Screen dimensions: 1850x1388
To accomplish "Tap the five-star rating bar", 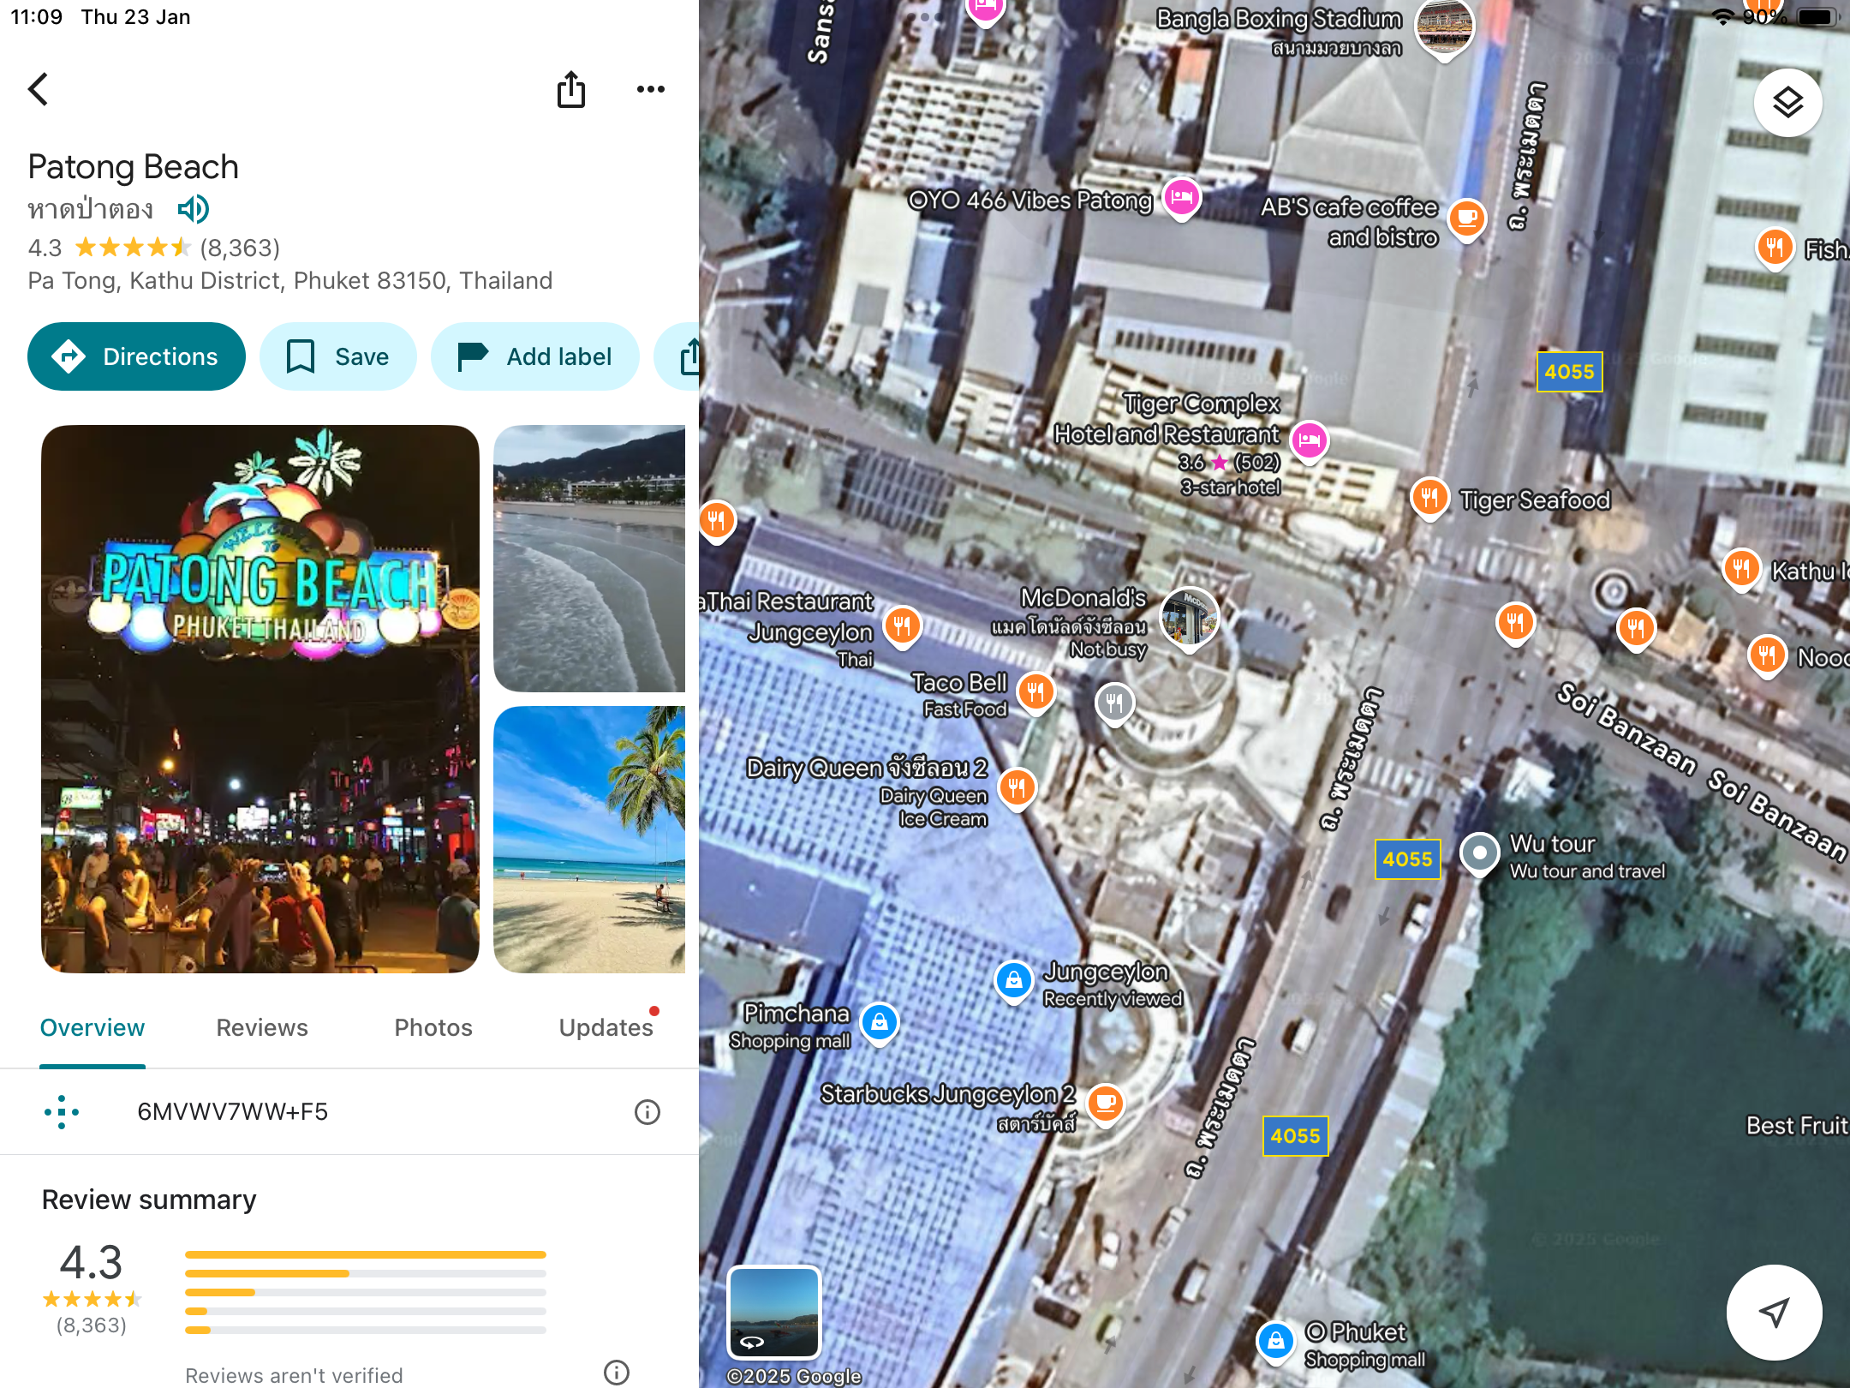I will (366, 1254).
